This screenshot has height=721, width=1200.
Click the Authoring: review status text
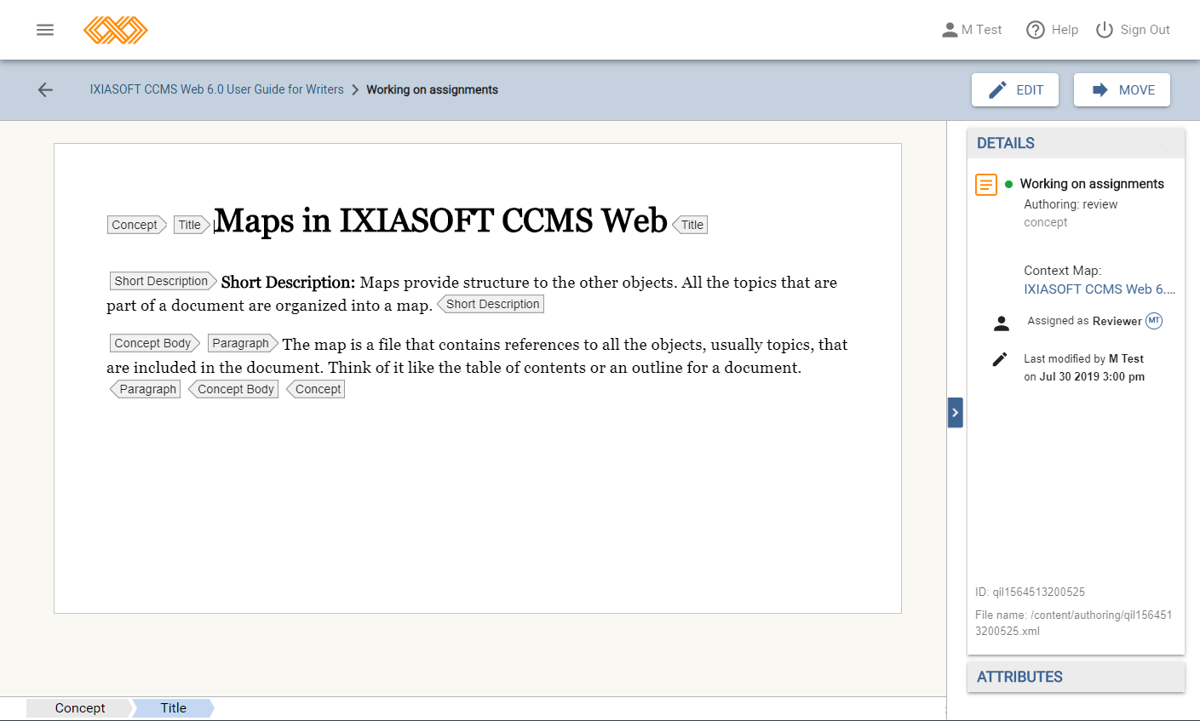pos(1071,204)
